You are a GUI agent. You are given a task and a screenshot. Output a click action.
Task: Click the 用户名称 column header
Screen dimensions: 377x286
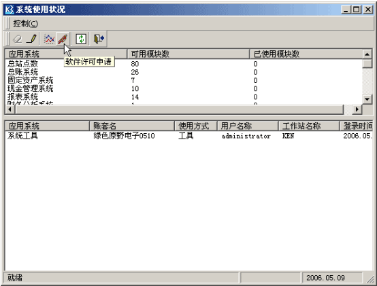(x=248, y=126)
